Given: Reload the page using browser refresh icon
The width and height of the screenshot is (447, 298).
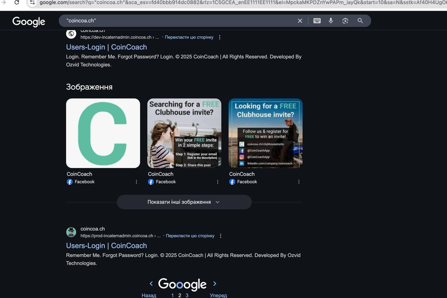Looking at the screenshot, I should 16,3.
